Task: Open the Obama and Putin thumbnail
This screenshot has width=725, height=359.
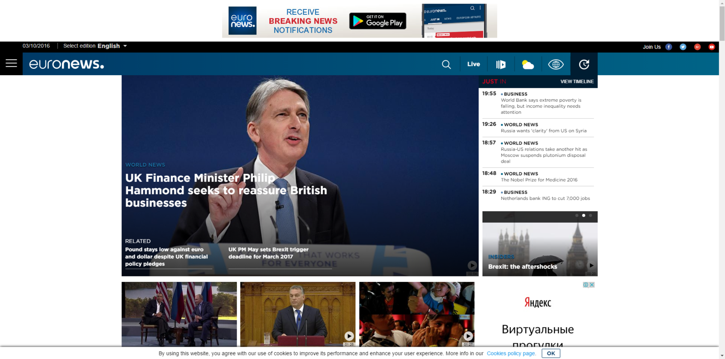Action: 179,314
